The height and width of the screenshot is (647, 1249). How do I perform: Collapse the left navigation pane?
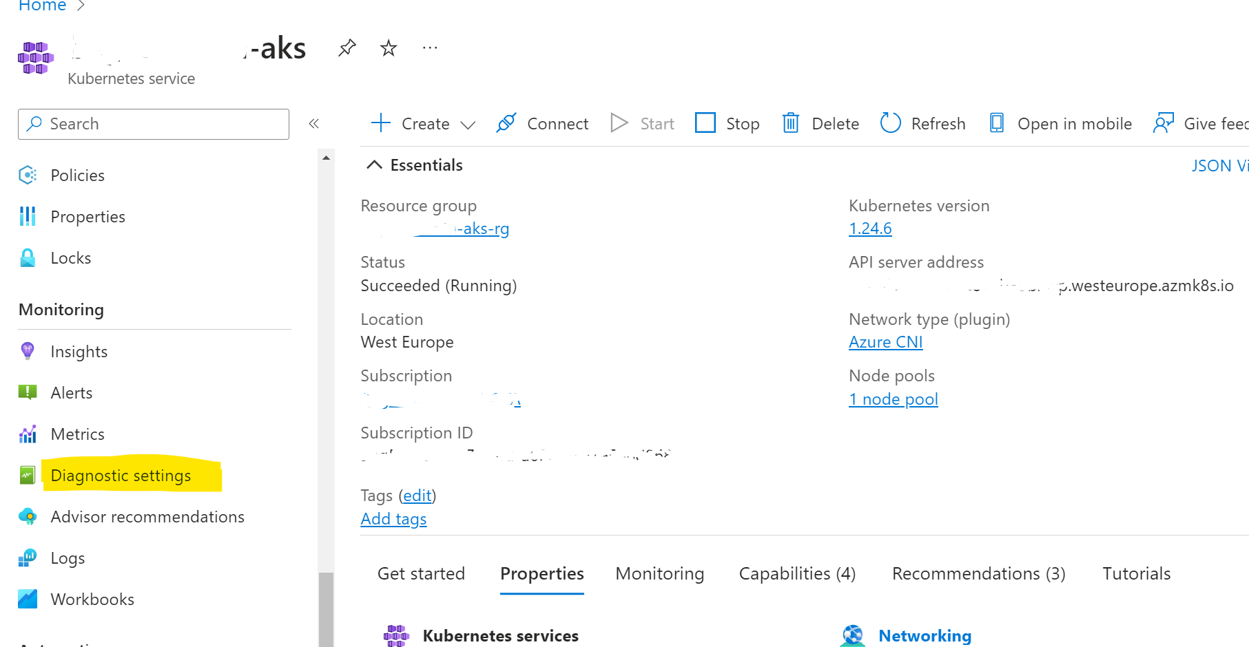click(314, 123)
